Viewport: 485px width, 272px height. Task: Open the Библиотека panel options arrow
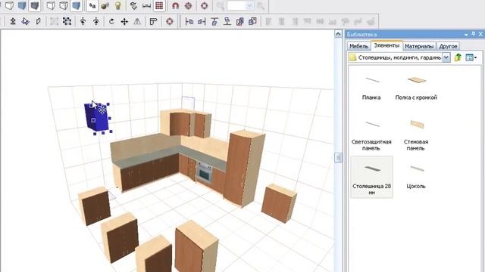pos(466,34)
